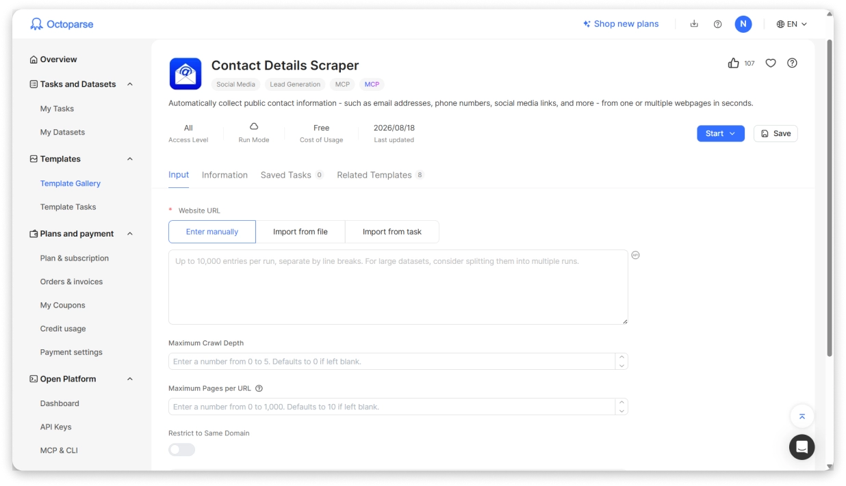Open the Saved Tasks tab
This screenshot has width=846, height=486.
(292, 175)
